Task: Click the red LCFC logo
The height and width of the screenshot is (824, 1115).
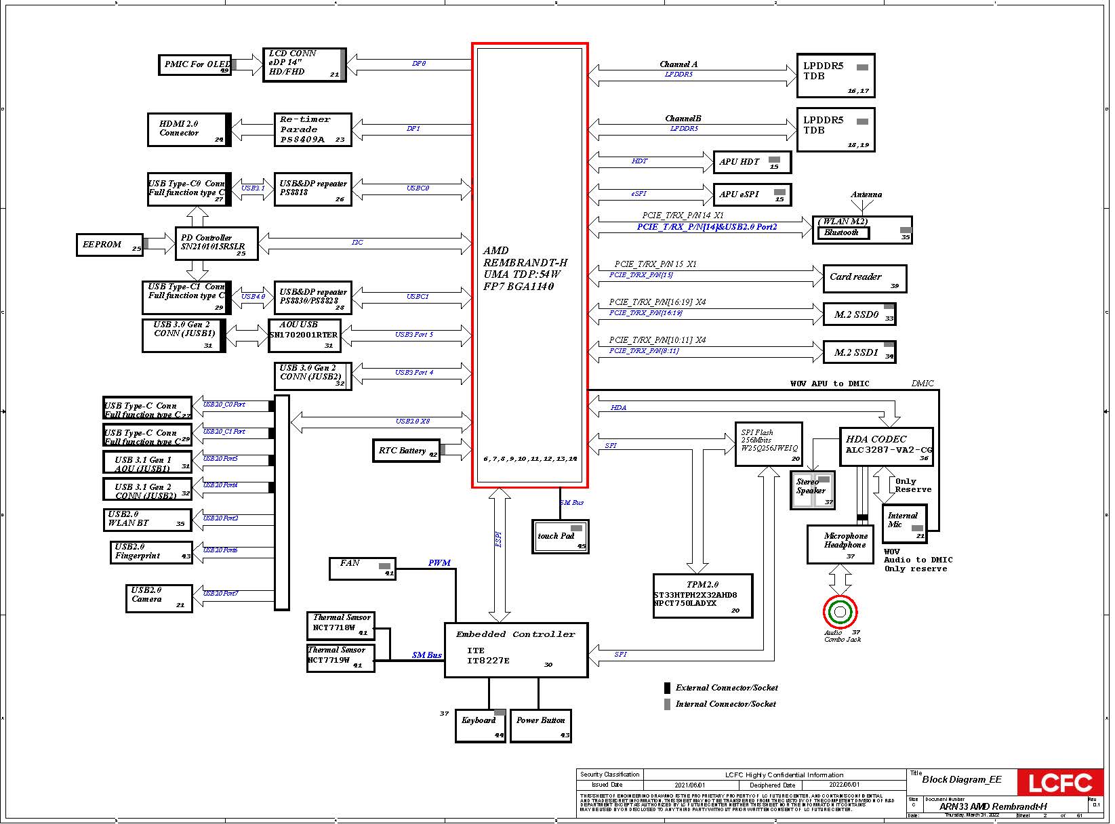Action: pyautogui.click(x=1060, y=783)
